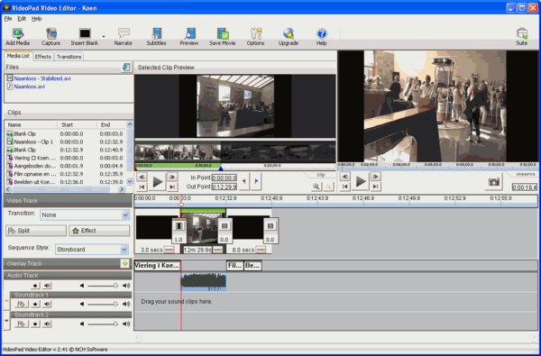Switch to the Transitions tab
This screenshot has height=356, width=541.
tap(69, 57)
